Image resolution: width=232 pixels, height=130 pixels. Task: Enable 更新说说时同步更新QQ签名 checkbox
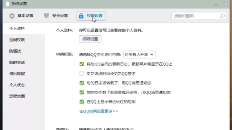coord(82,73)
